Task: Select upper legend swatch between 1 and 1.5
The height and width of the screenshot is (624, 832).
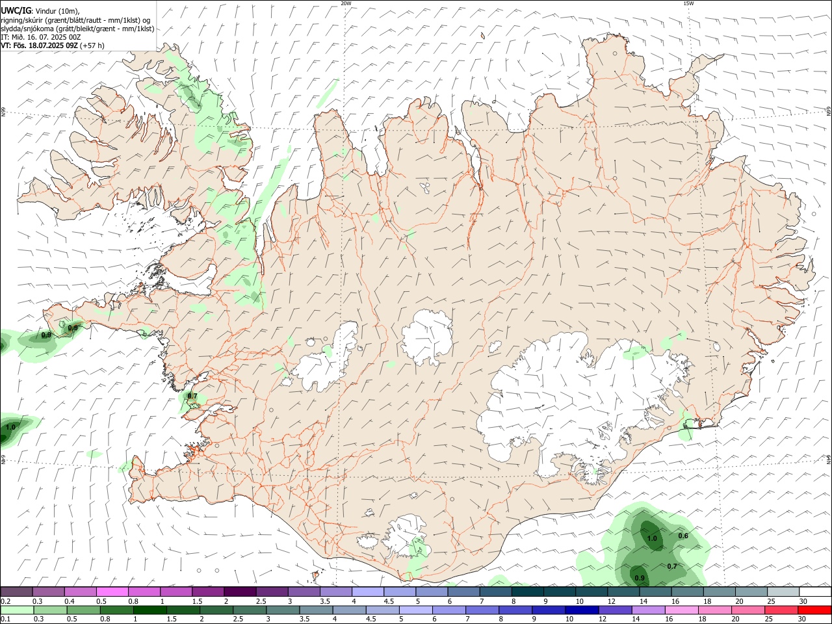Action: (175, 591)
